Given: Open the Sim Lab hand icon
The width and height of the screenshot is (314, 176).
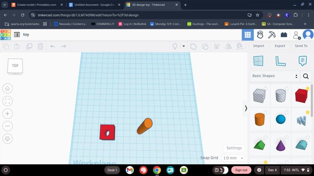Looking at the screenshot, I should pos(260,35).
